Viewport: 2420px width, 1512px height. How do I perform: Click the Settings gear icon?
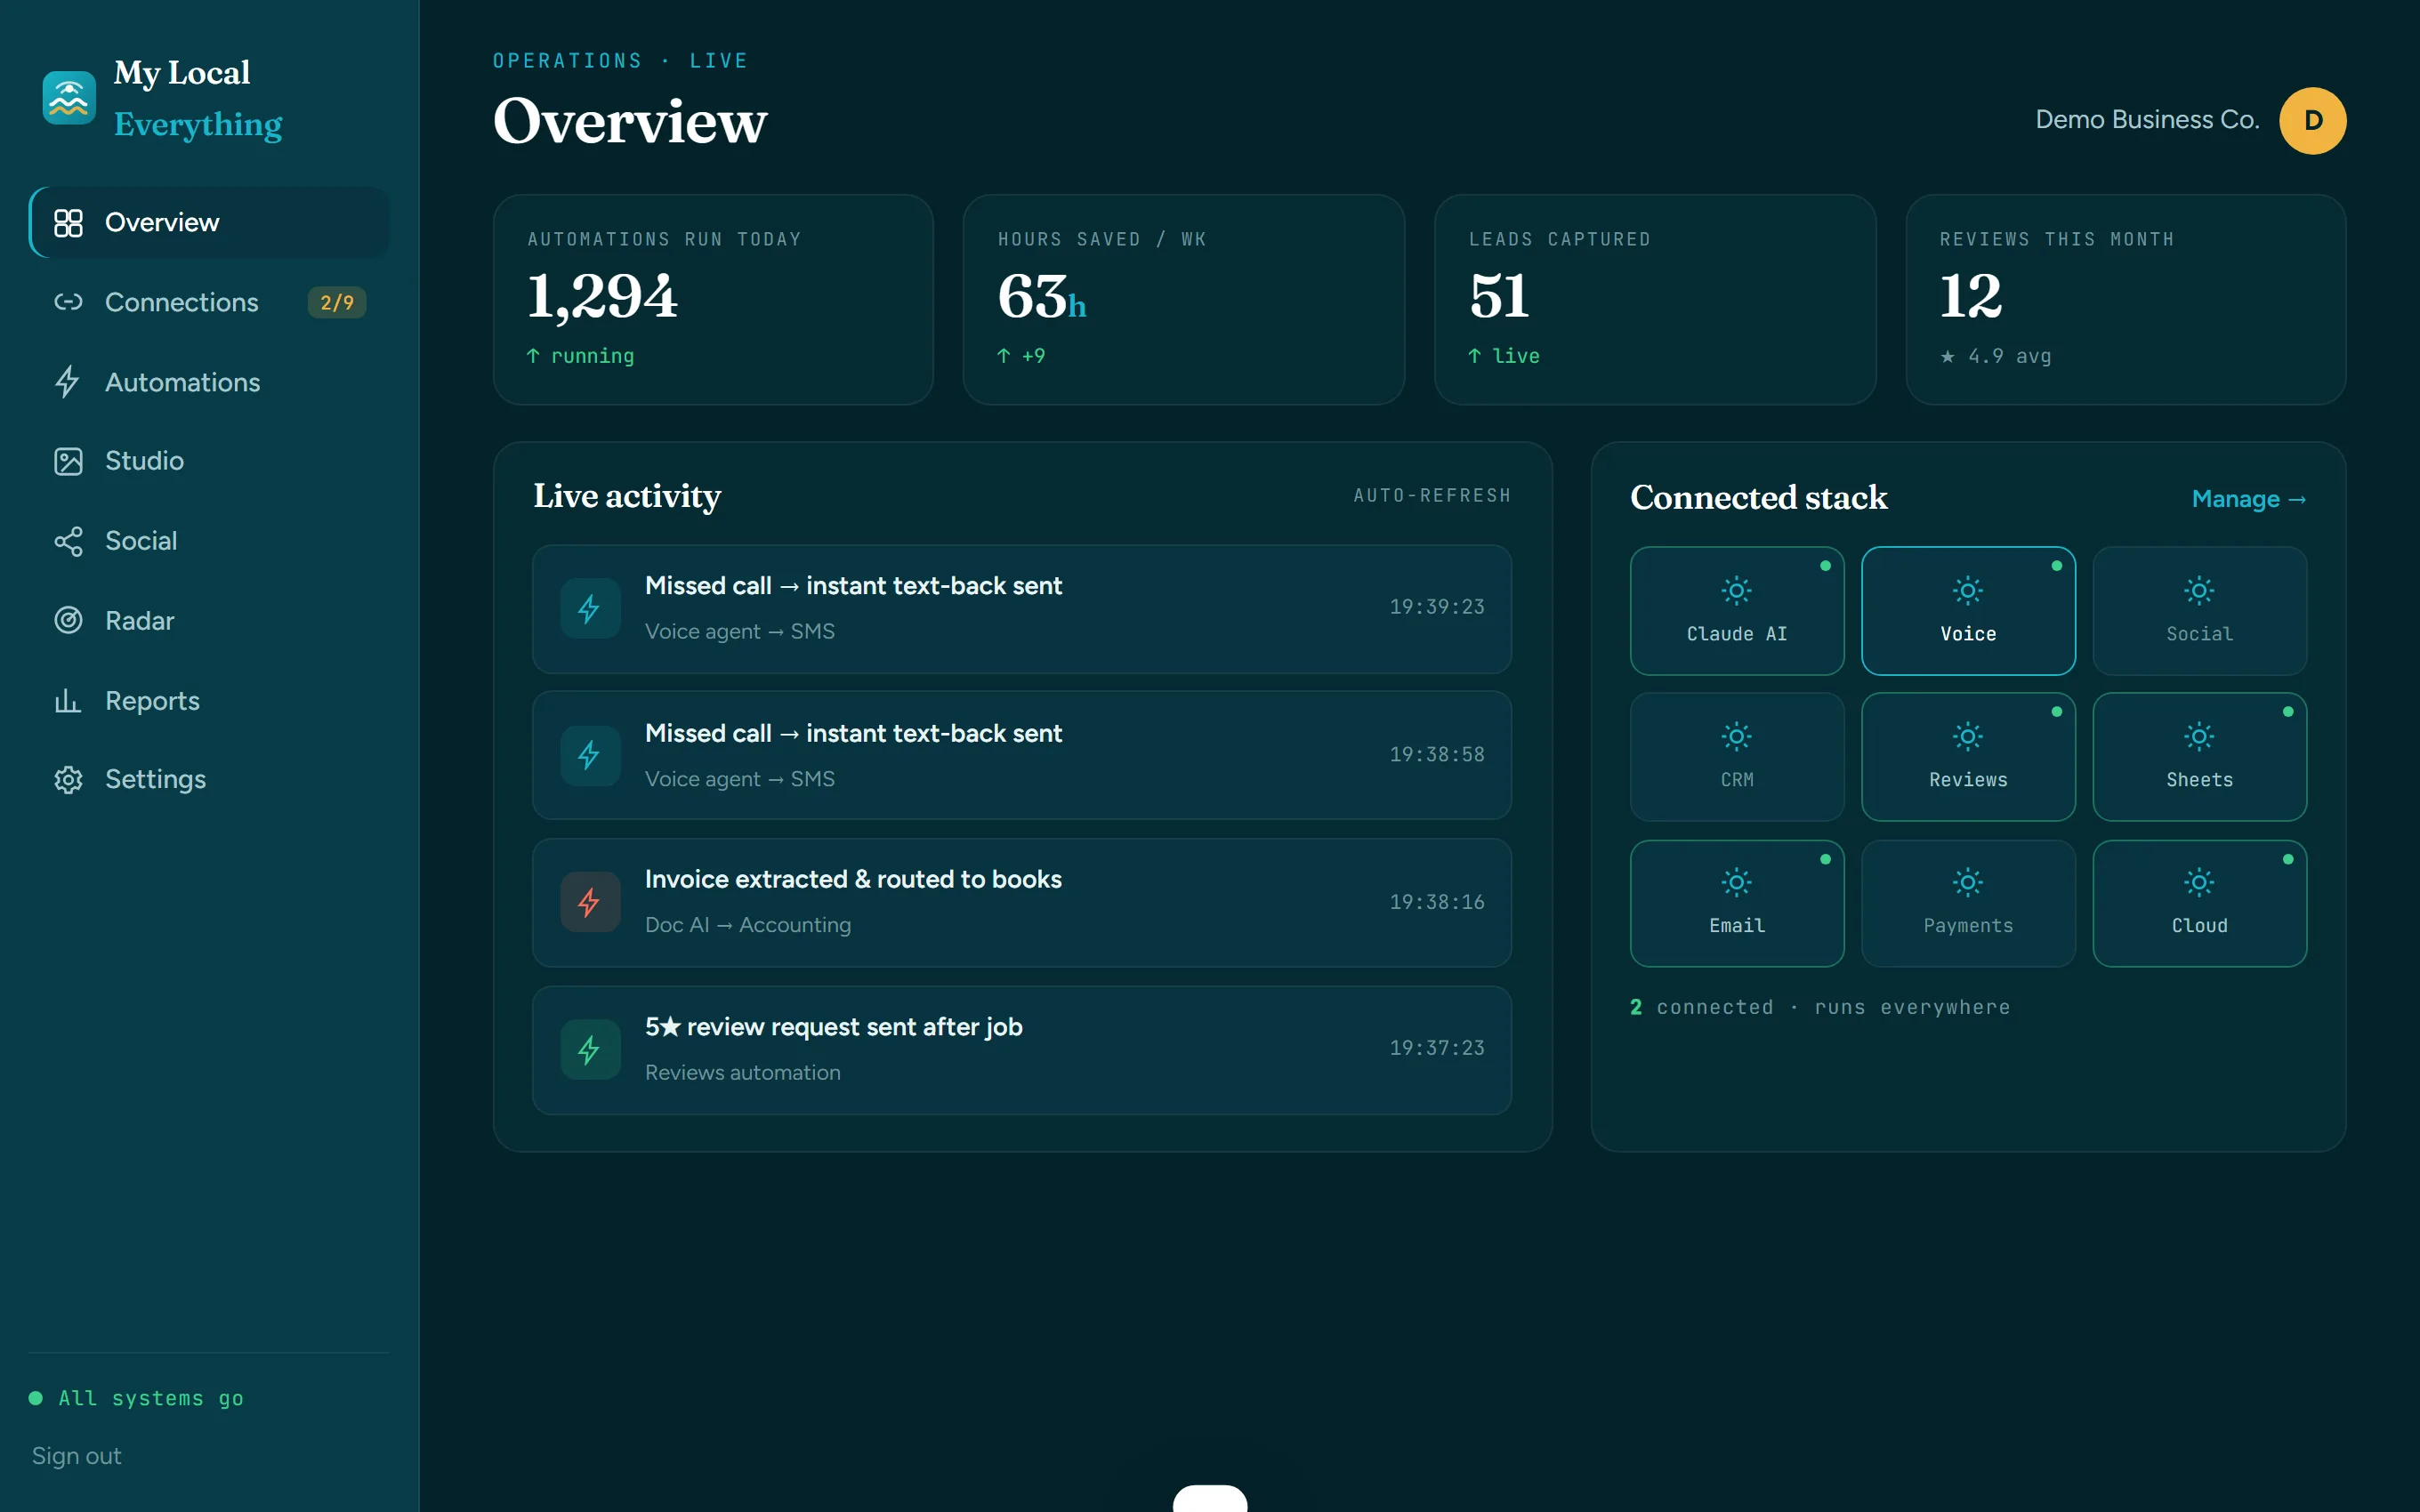(x=68, y=779)
